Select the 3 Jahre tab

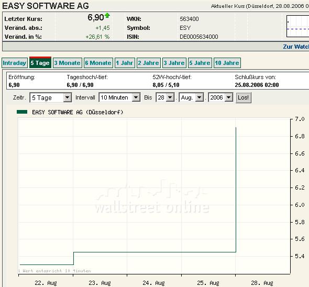click(174, 63)
